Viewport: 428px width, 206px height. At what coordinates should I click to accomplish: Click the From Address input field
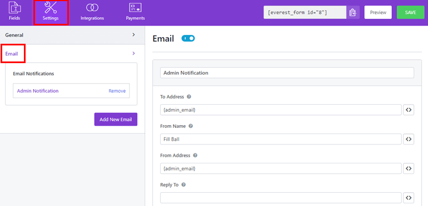click(x=281, y=168)
